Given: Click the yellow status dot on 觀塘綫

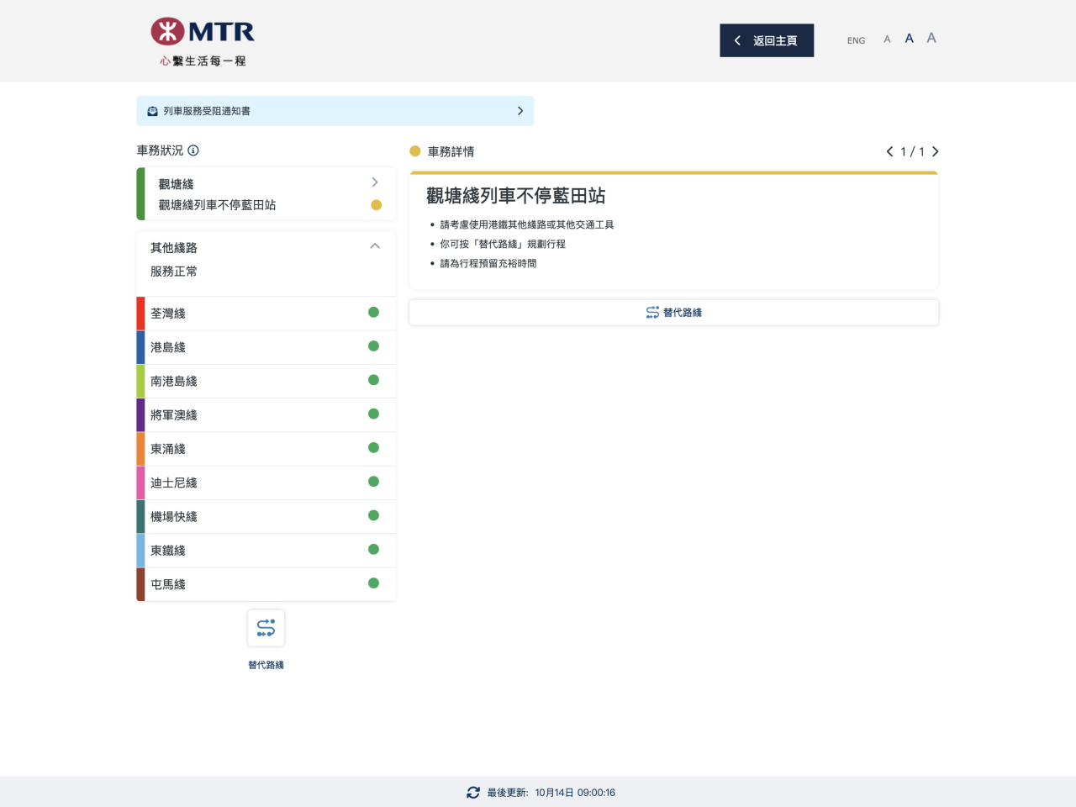Looking at the screenshot, I should pos(376,205).
